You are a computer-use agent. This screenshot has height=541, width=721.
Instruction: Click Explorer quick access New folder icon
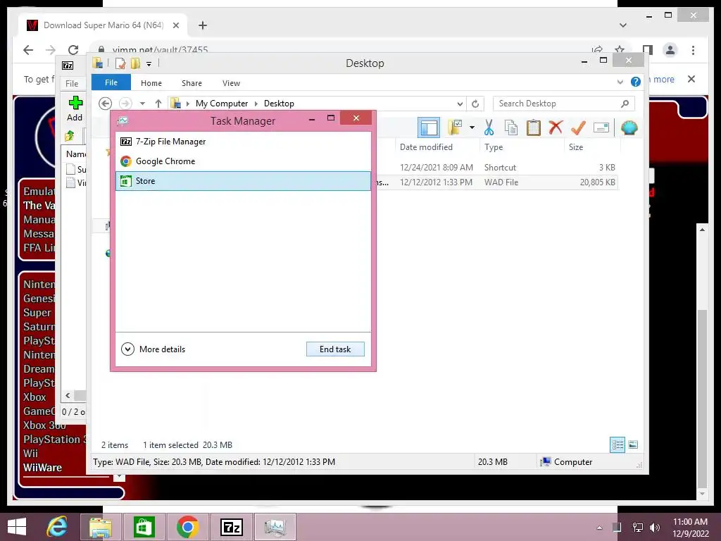coord(136,63)
